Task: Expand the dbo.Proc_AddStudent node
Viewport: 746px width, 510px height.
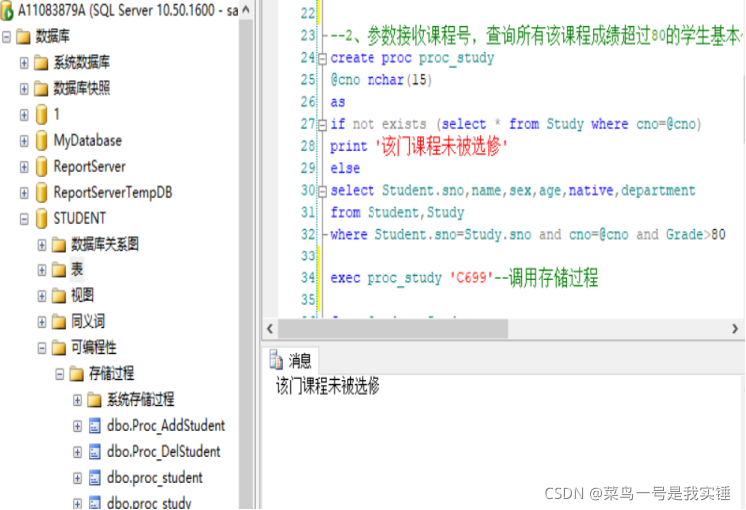Action: click(77, 426)
